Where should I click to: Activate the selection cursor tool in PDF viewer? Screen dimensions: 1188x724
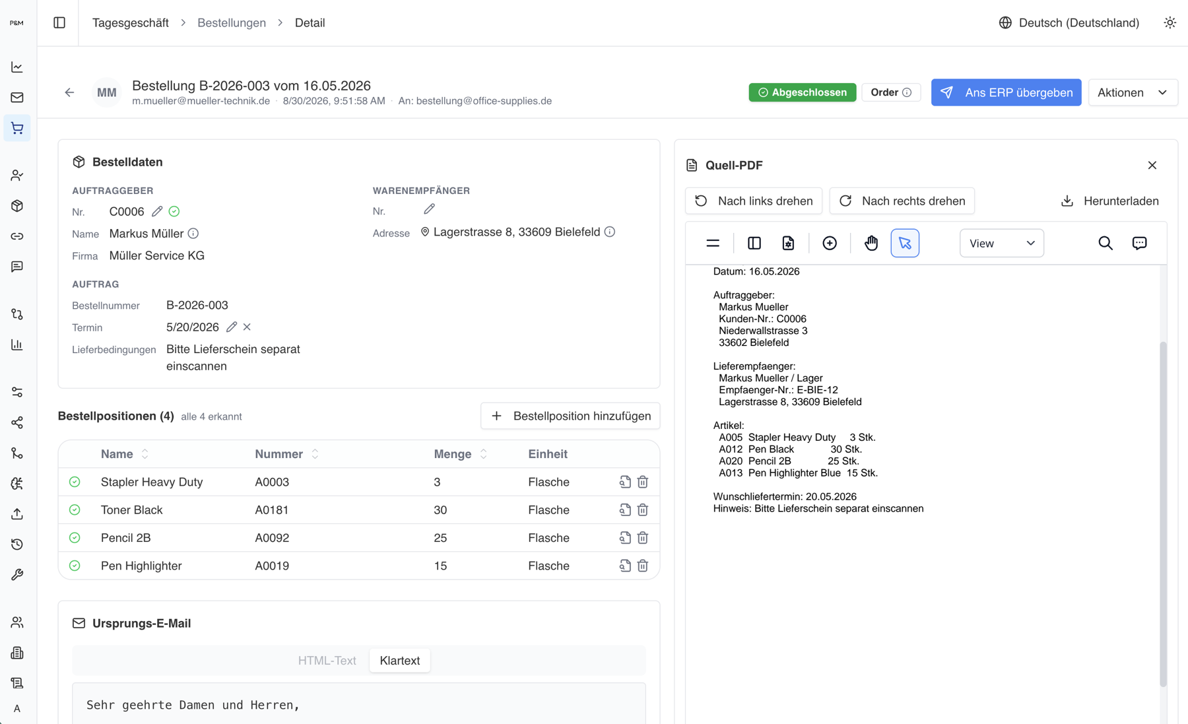pyautogui.click(x=905, y=243)
